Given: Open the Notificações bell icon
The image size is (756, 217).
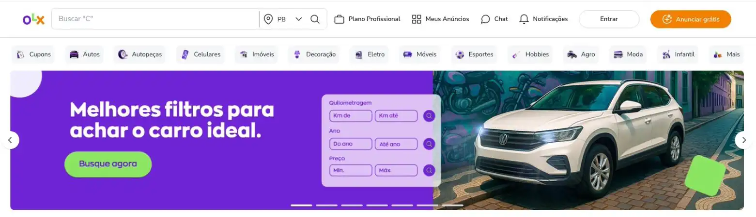Looking at the screenshot, I should click(524, 19).
